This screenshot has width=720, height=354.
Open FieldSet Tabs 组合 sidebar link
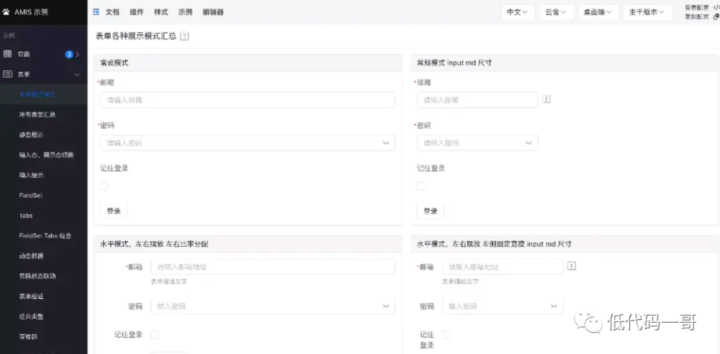[x=45, y=236]
